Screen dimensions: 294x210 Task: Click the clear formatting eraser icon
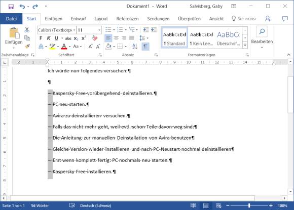95,38
